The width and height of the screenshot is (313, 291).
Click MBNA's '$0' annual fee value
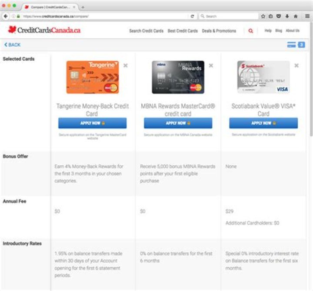[143, 211]
